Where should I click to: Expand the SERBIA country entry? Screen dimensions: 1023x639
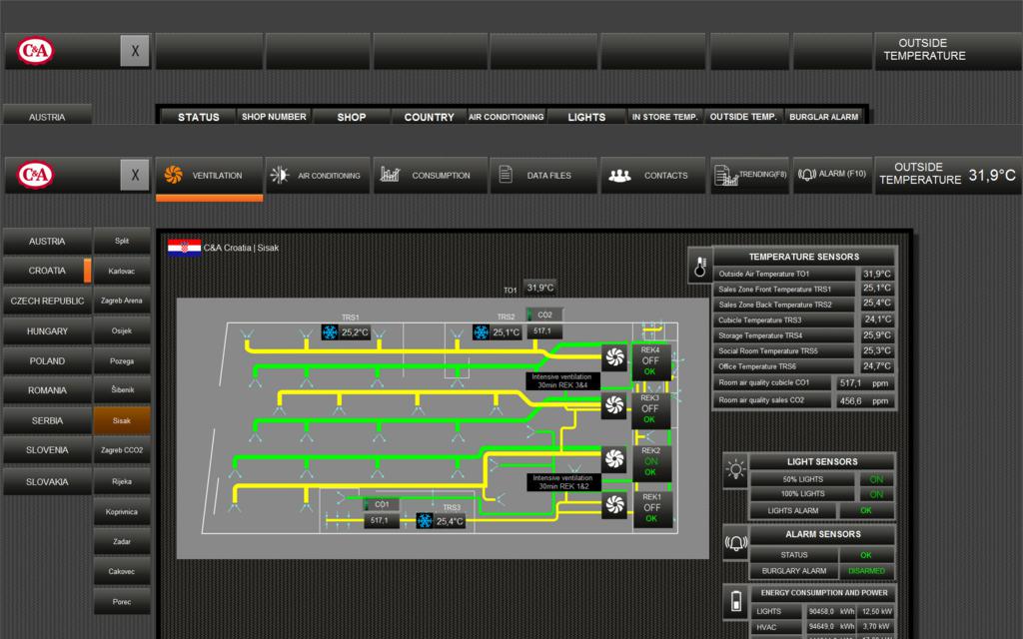[x=47, y=421]
